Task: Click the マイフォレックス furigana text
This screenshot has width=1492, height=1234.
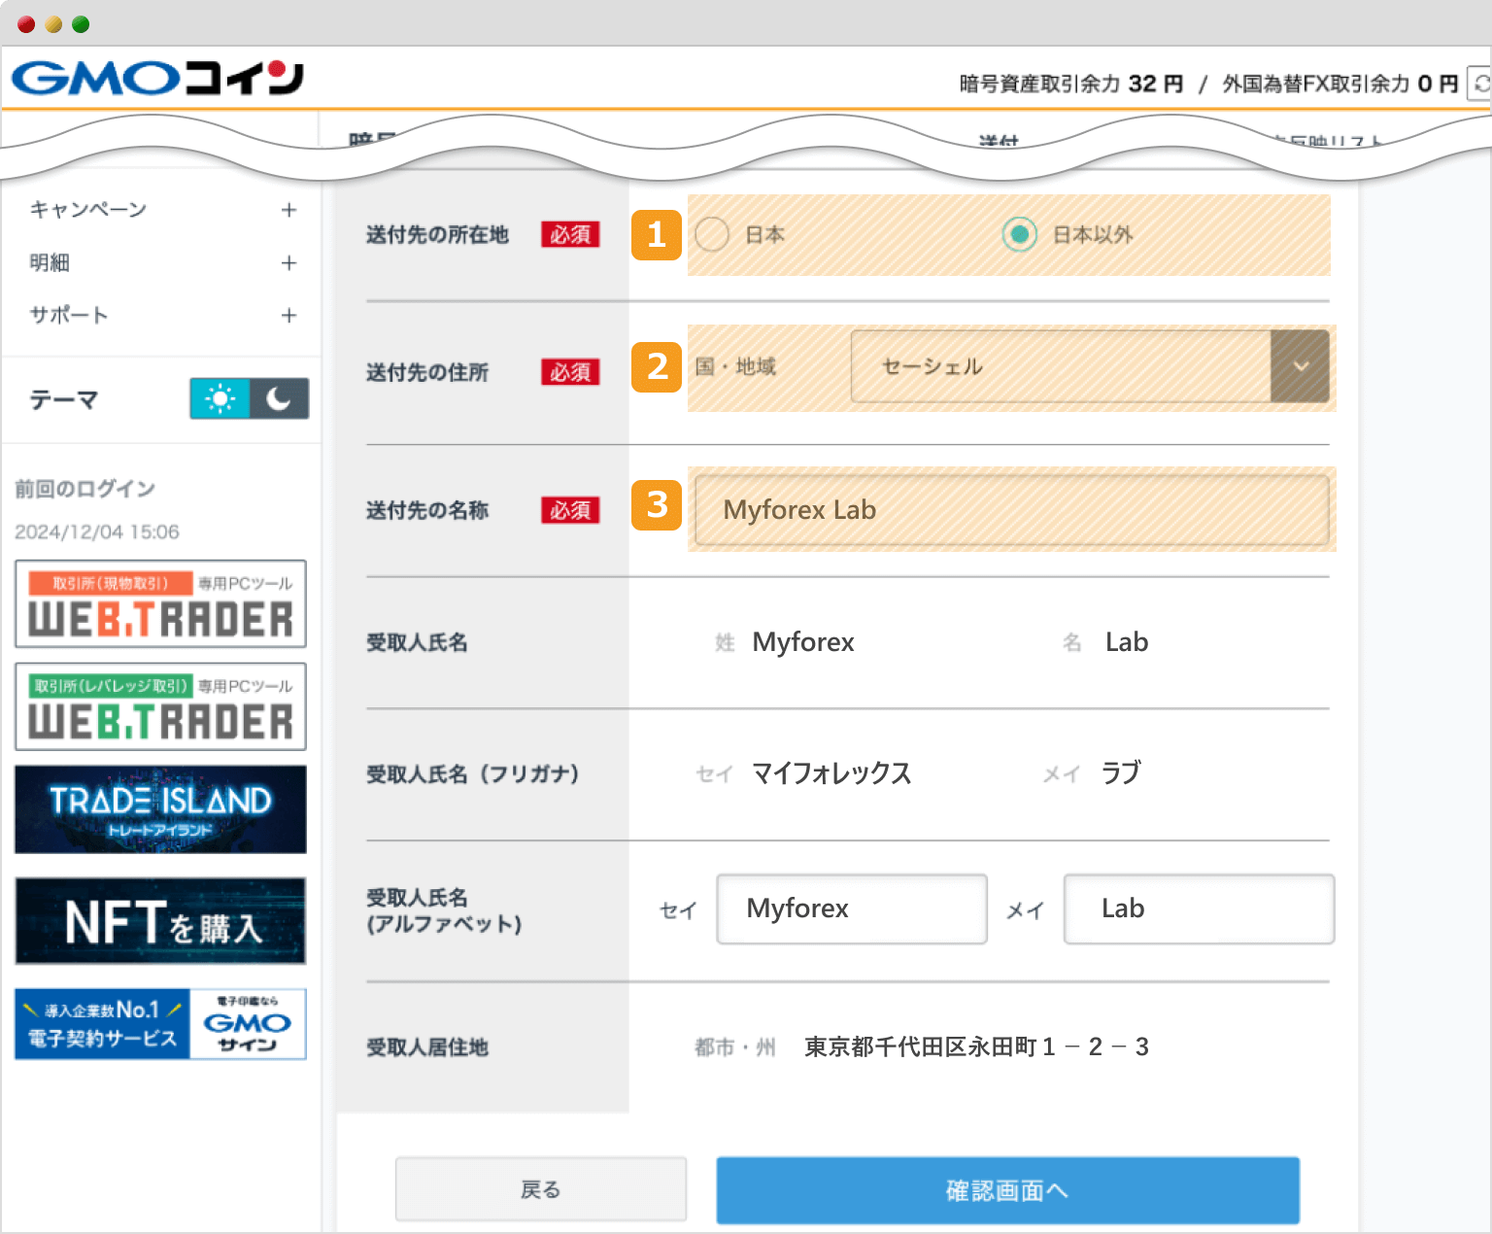Action: pyautogui.click(x=831, y=773)
